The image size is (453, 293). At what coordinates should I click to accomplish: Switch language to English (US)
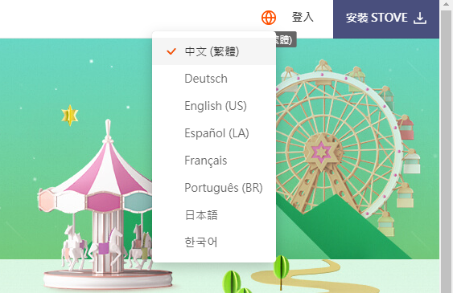click(214, 106)
